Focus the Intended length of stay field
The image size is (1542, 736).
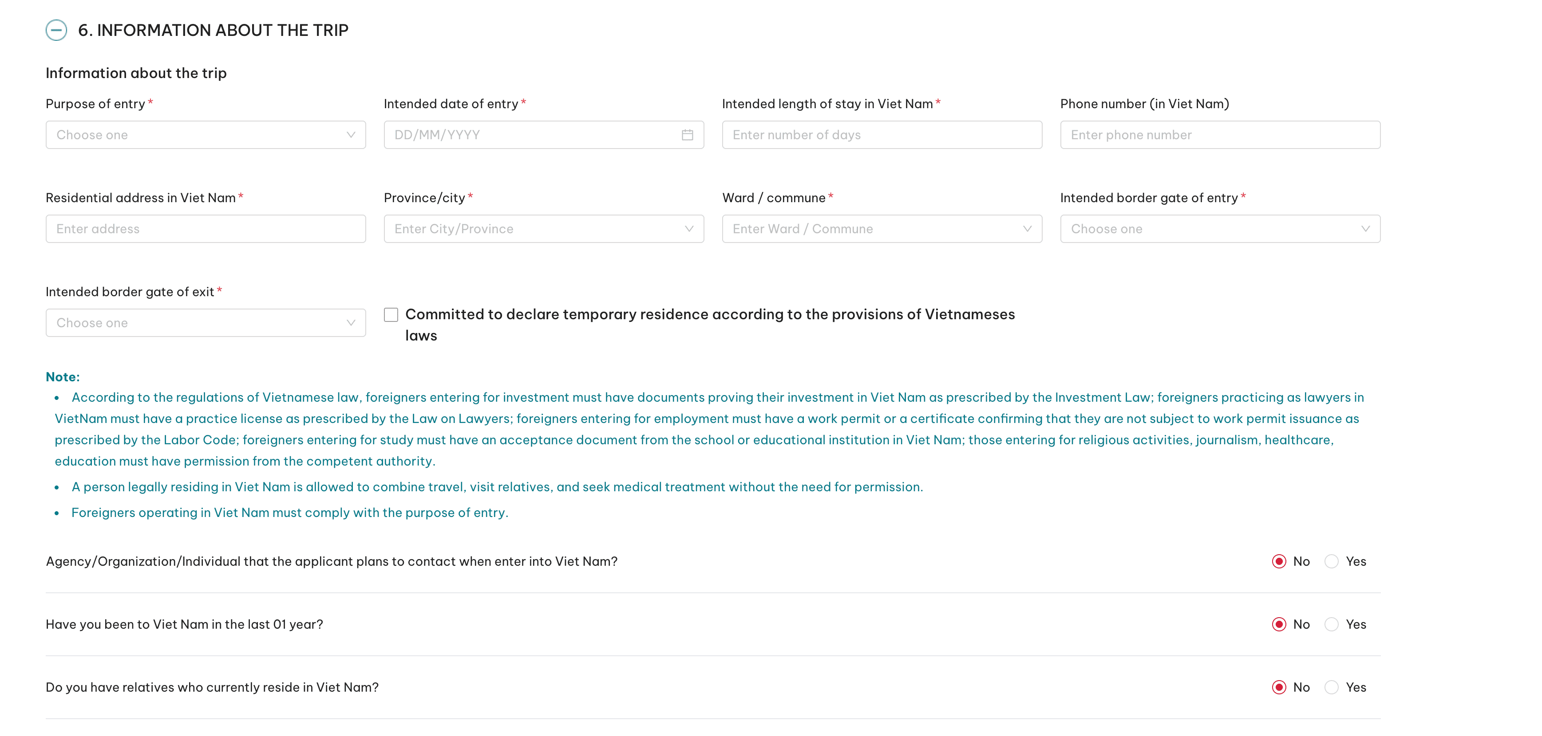click(882, 135)
